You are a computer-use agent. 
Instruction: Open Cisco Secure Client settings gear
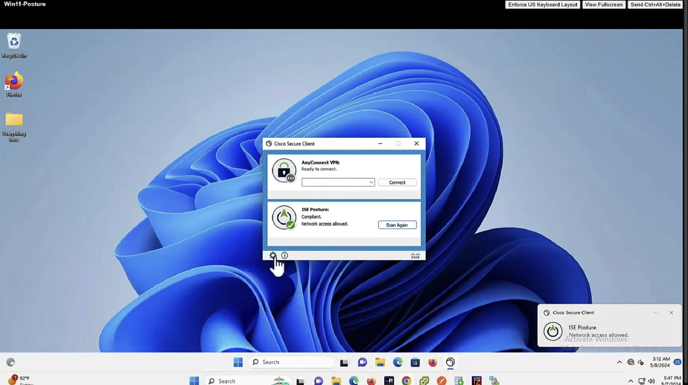pyautogui.click(x=273, y=255)
